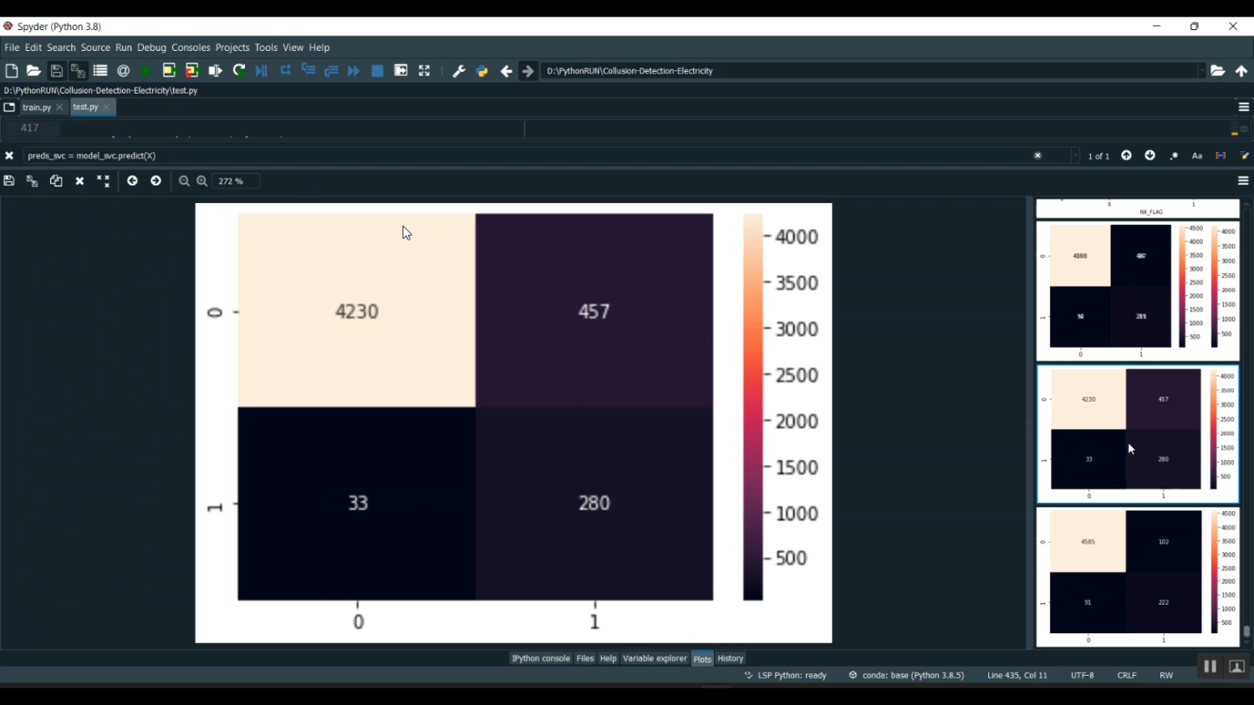The image size is (1254, 705).
Task: Open the IPython console pane
Action: point(540,658)
